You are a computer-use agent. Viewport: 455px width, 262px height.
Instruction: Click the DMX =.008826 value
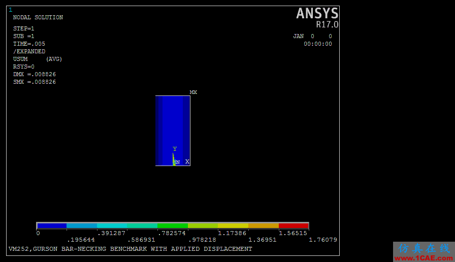(x=34, y=74)
